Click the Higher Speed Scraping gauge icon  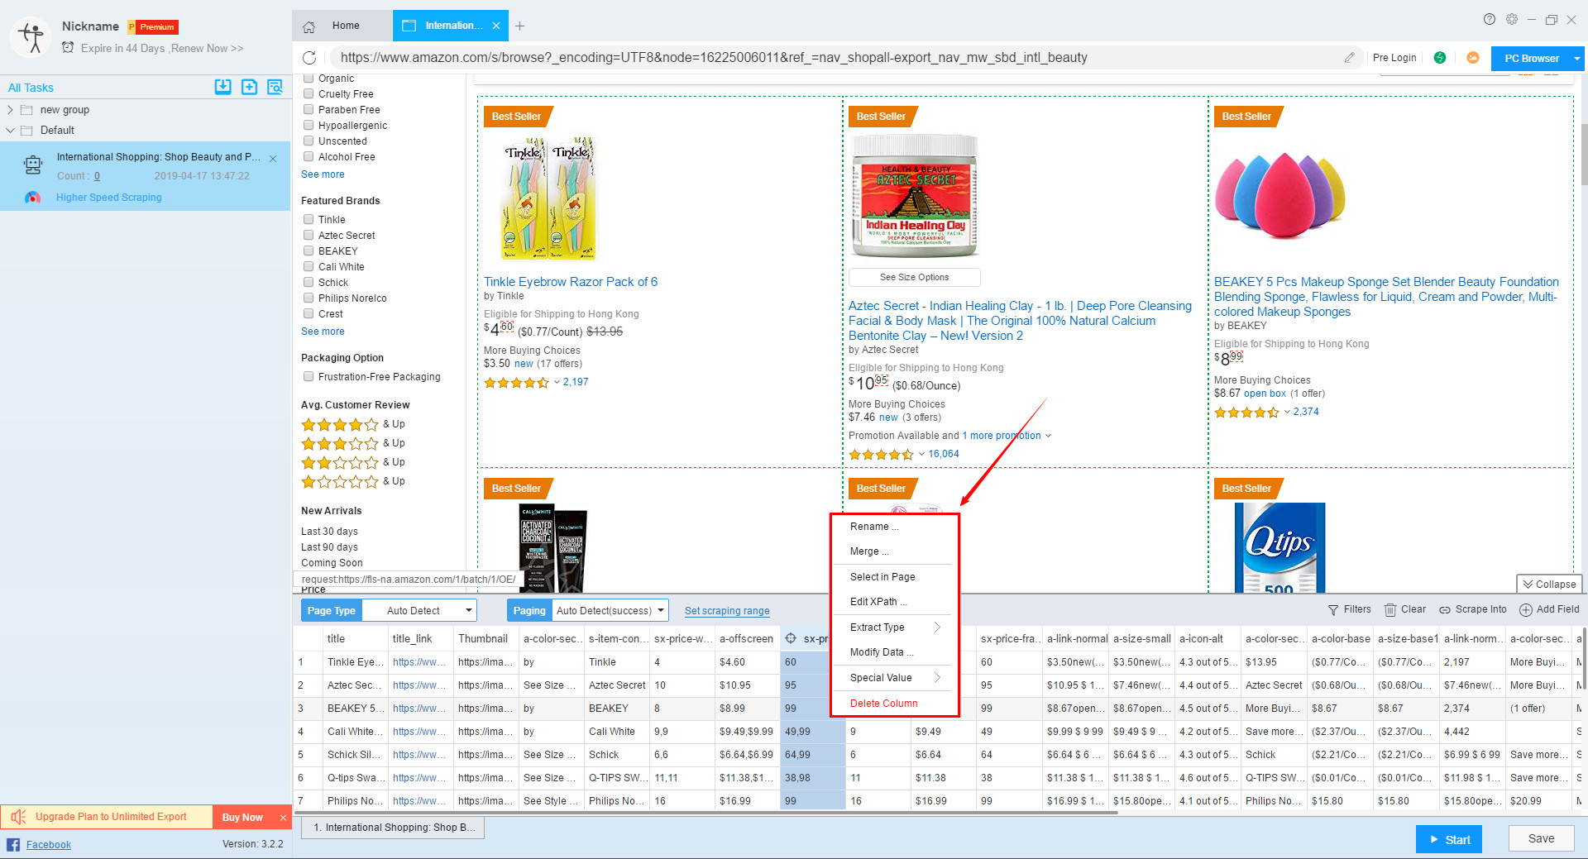(x=33, y=198)
